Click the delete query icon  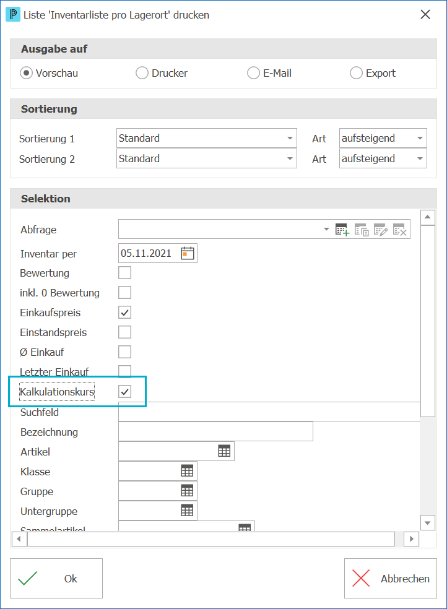click(399, 230)
